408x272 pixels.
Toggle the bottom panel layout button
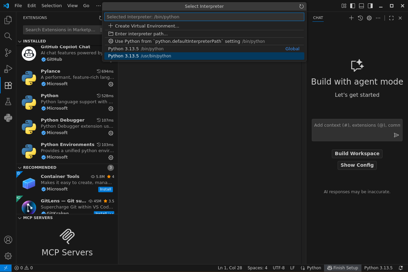361,6
